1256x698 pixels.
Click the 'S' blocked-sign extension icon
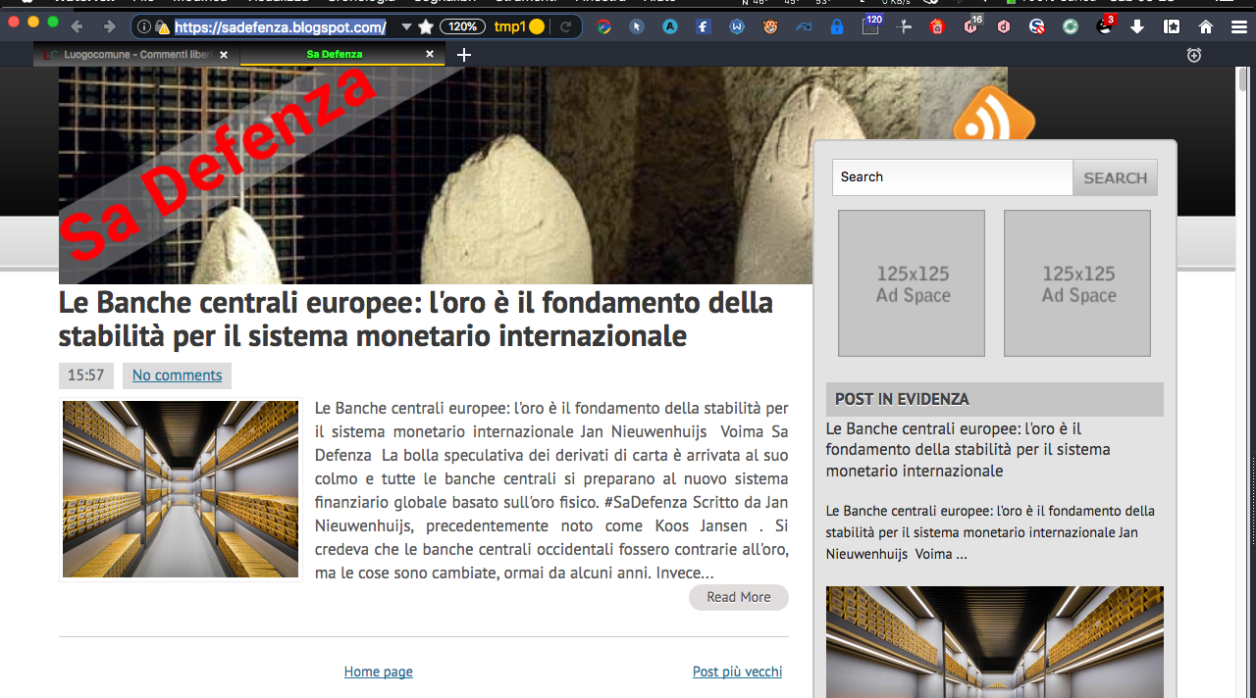pyautogui.click(x=1037, y=26)
